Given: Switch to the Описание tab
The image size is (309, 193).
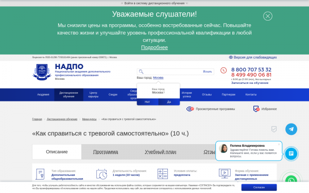Looking at the screenshot, I should pos(57,152).
